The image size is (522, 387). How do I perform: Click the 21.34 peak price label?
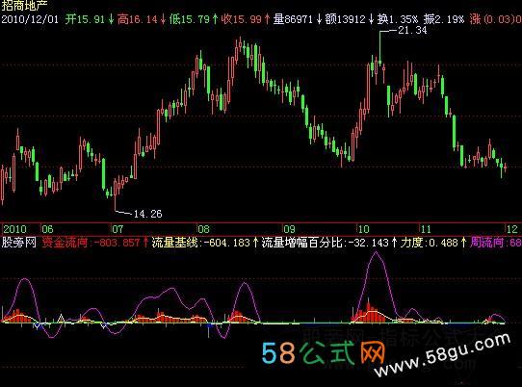tap(412, 30)
